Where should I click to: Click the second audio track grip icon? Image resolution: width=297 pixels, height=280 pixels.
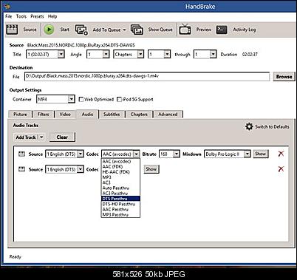click(22, 169)
